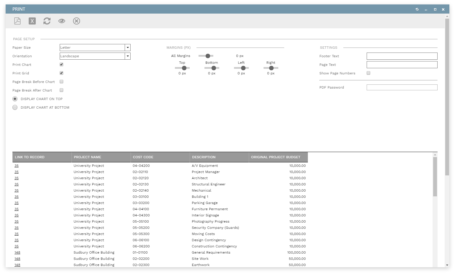Export the report to PDF
This screenshot has width=455, height=274.
[x=17, y=21]
